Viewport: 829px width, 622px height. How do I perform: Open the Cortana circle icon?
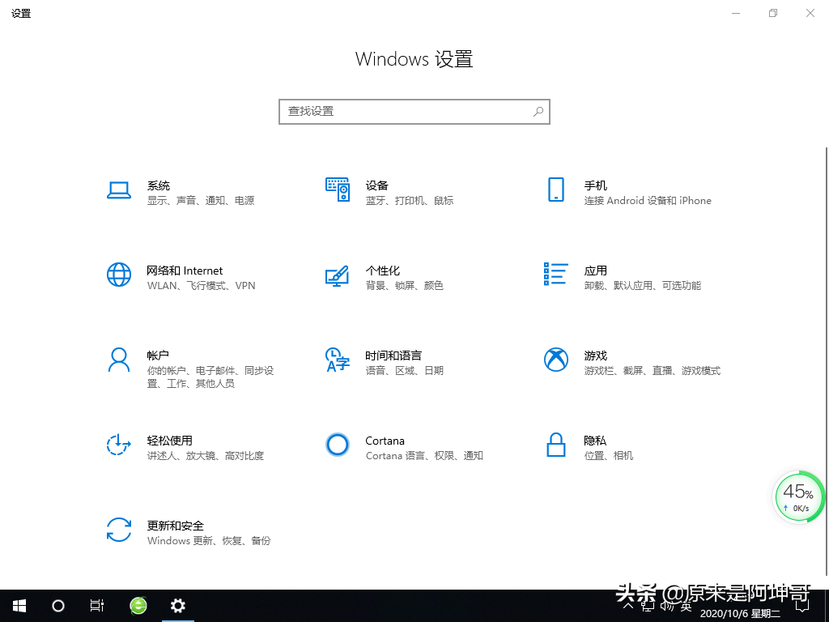338,445
